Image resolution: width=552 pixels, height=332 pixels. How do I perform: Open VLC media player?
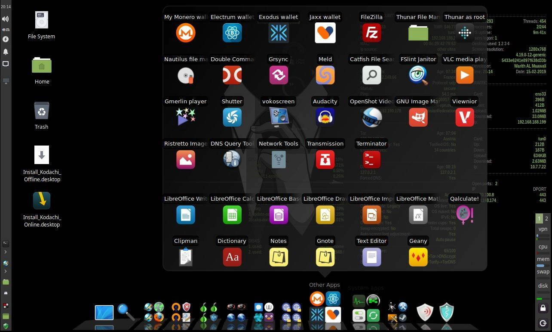coord(464,75)
